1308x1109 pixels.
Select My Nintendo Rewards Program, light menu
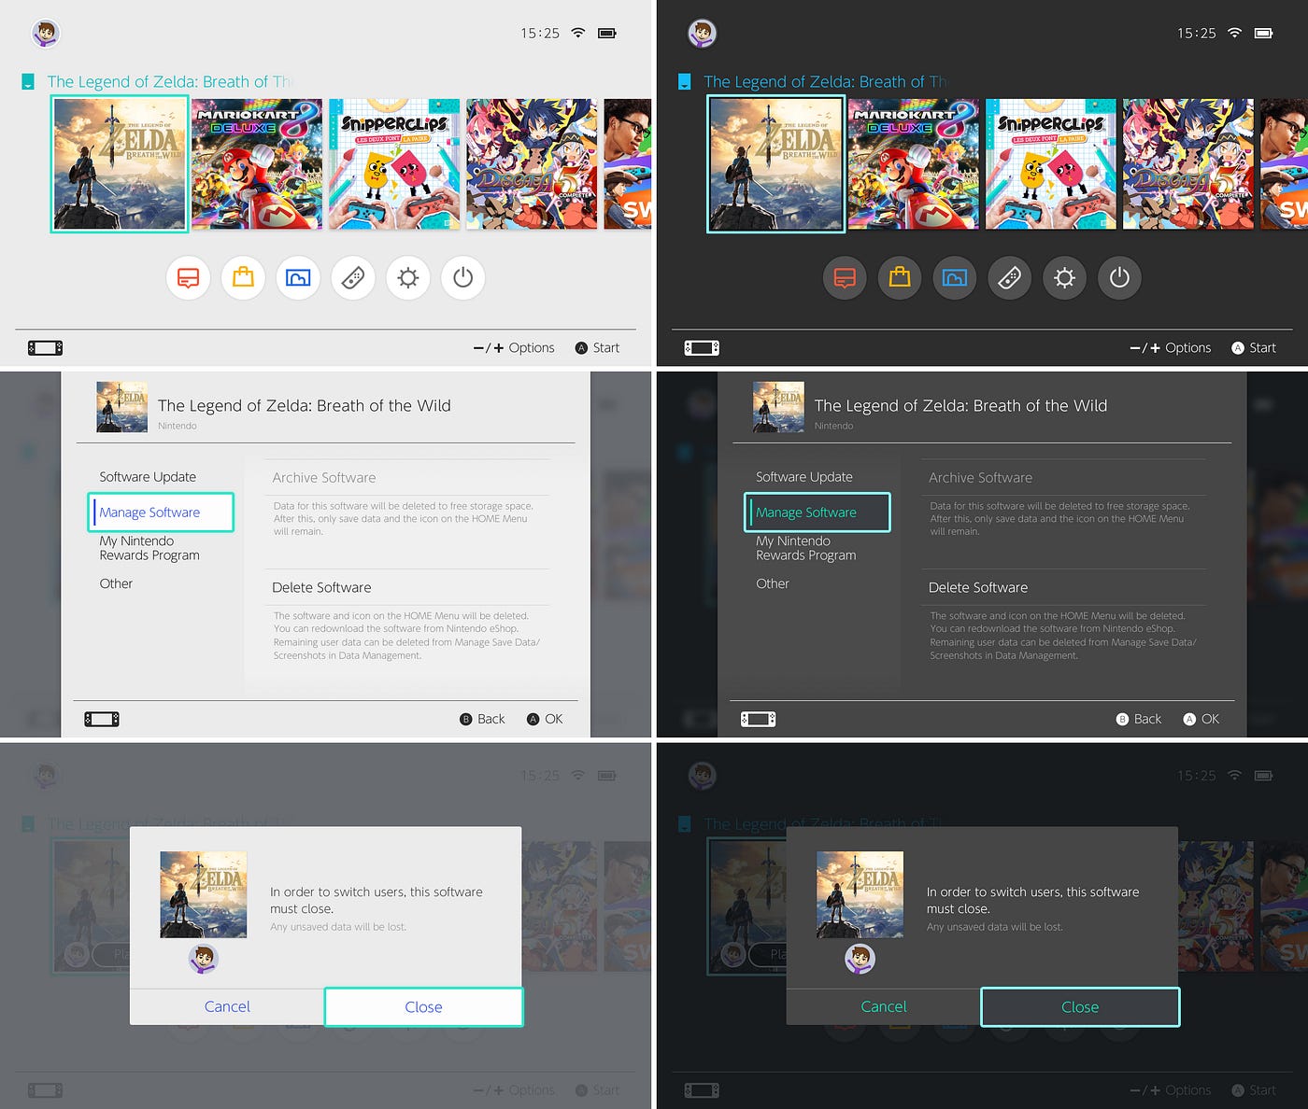(x=149, y=548)
